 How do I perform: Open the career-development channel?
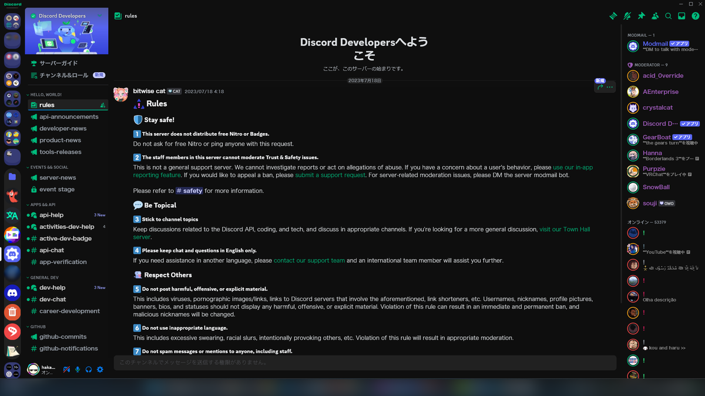(68, 312)
